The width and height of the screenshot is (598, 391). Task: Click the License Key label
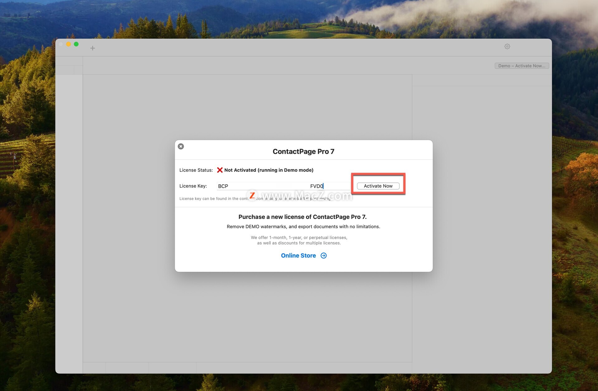coord(193,186)
